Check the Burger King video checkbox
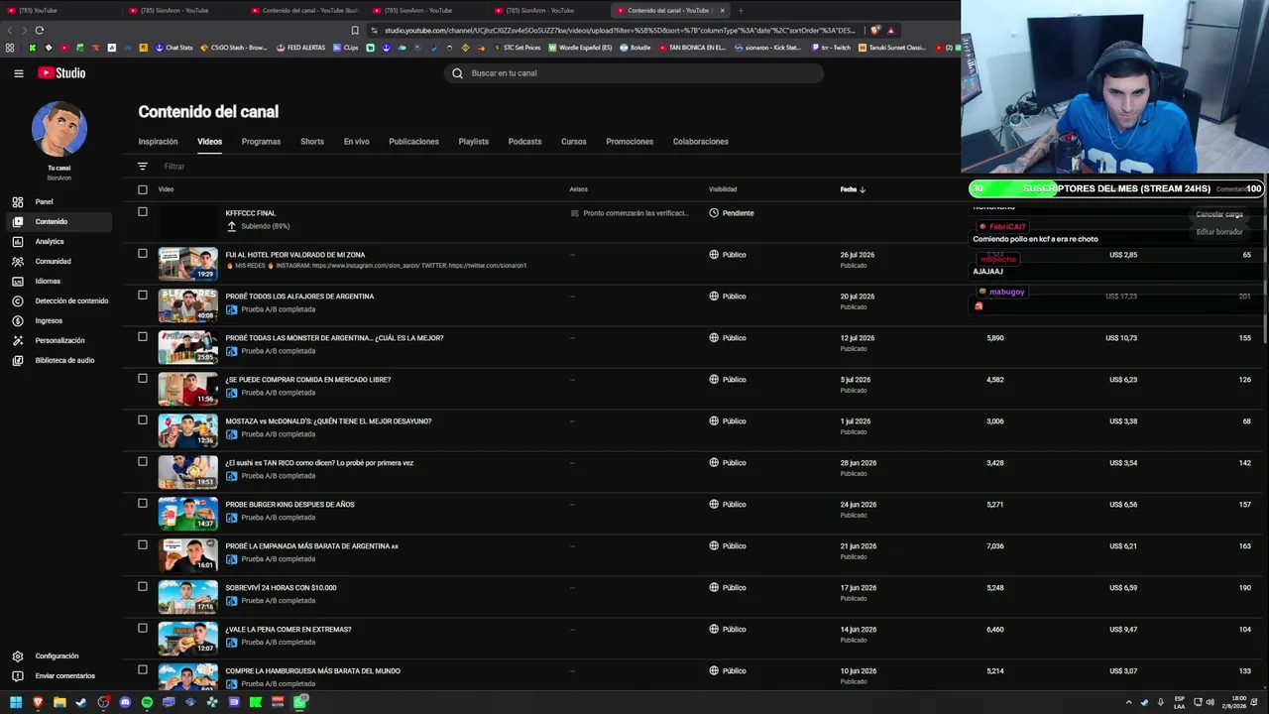The image size is (1269, 714). [x=143, y=504]
